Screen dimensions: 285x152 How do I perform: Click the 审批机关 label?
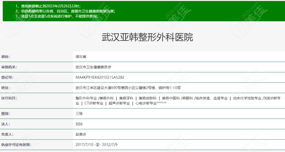(x=9, y=67)
